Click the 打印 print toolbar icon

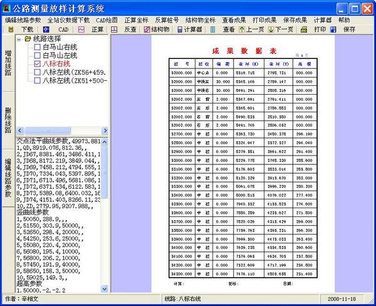[304, 29]
